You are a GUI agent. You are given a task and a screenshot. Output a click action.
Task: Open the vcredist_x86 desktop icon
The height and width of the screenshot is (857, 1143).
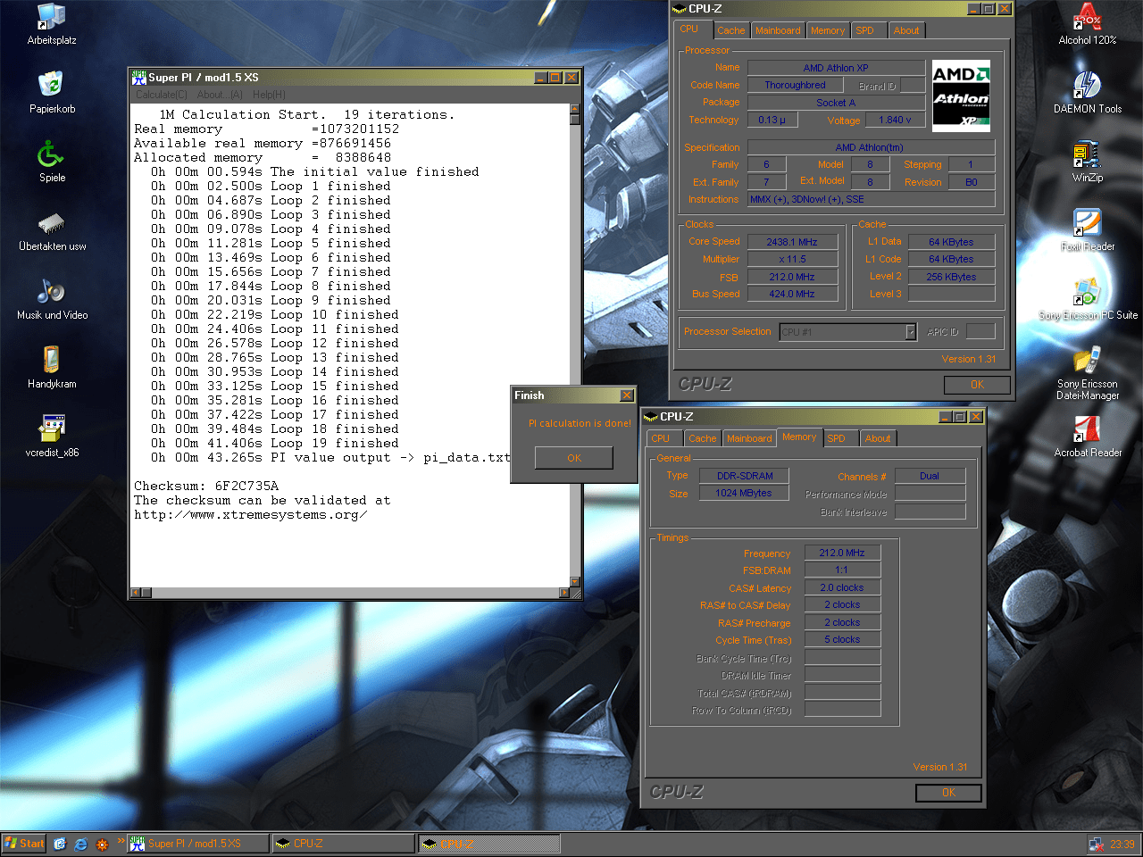click(52, 429)
